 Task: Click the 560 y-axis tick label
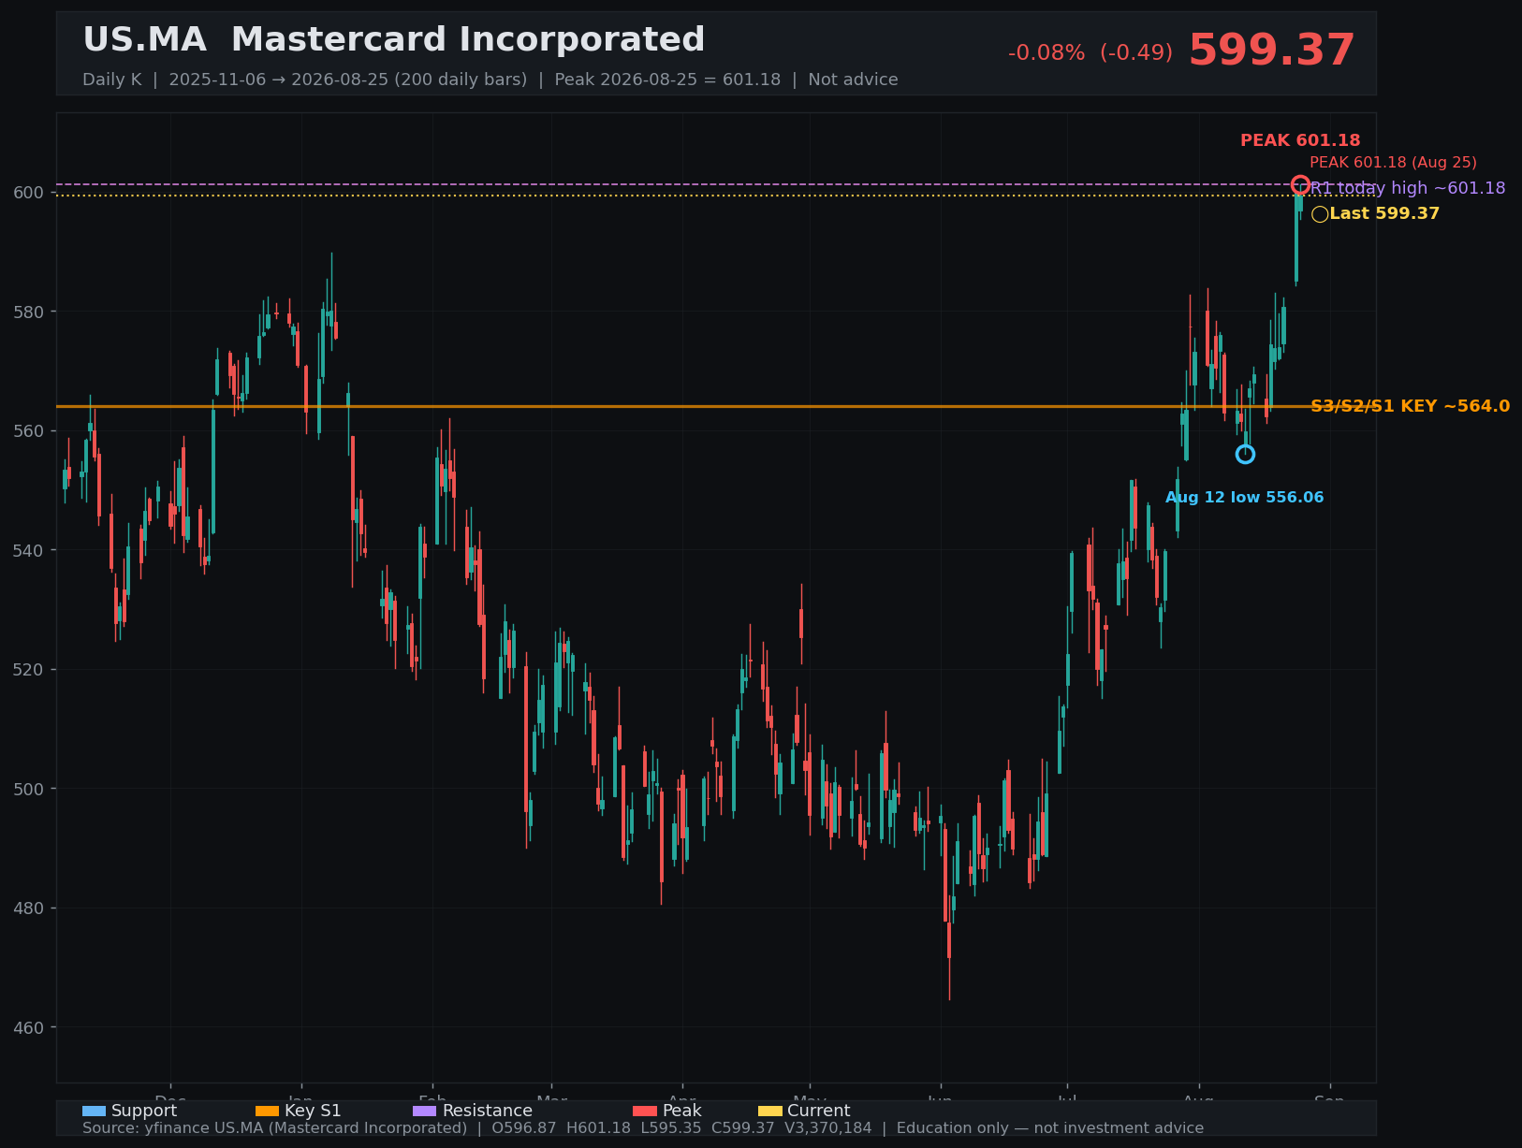click(x=28, y=431)
